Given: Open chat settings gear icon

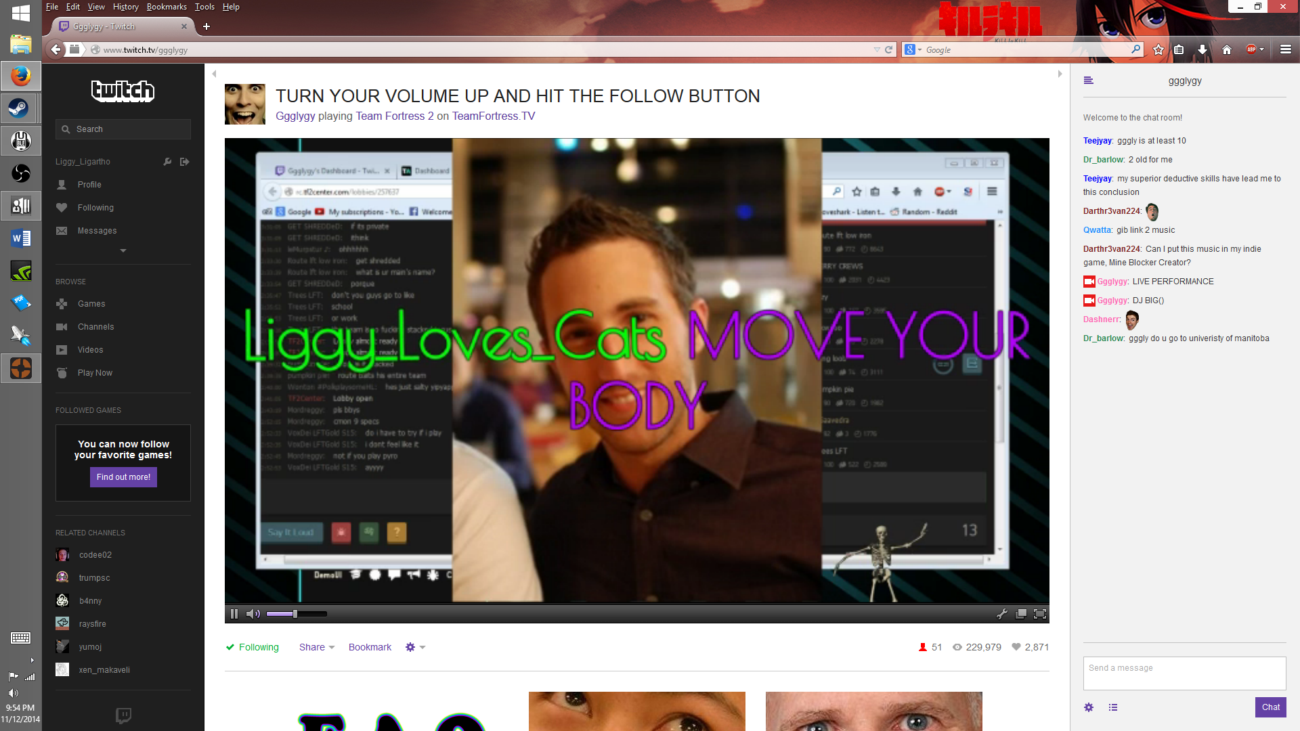Looking at the screenshot, I should [x=1089, y=707].
